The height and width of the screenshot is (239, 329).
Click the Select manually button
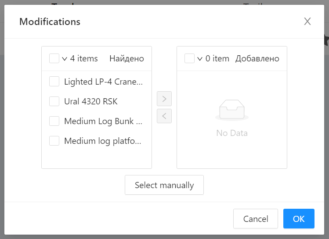click(164, 185)
